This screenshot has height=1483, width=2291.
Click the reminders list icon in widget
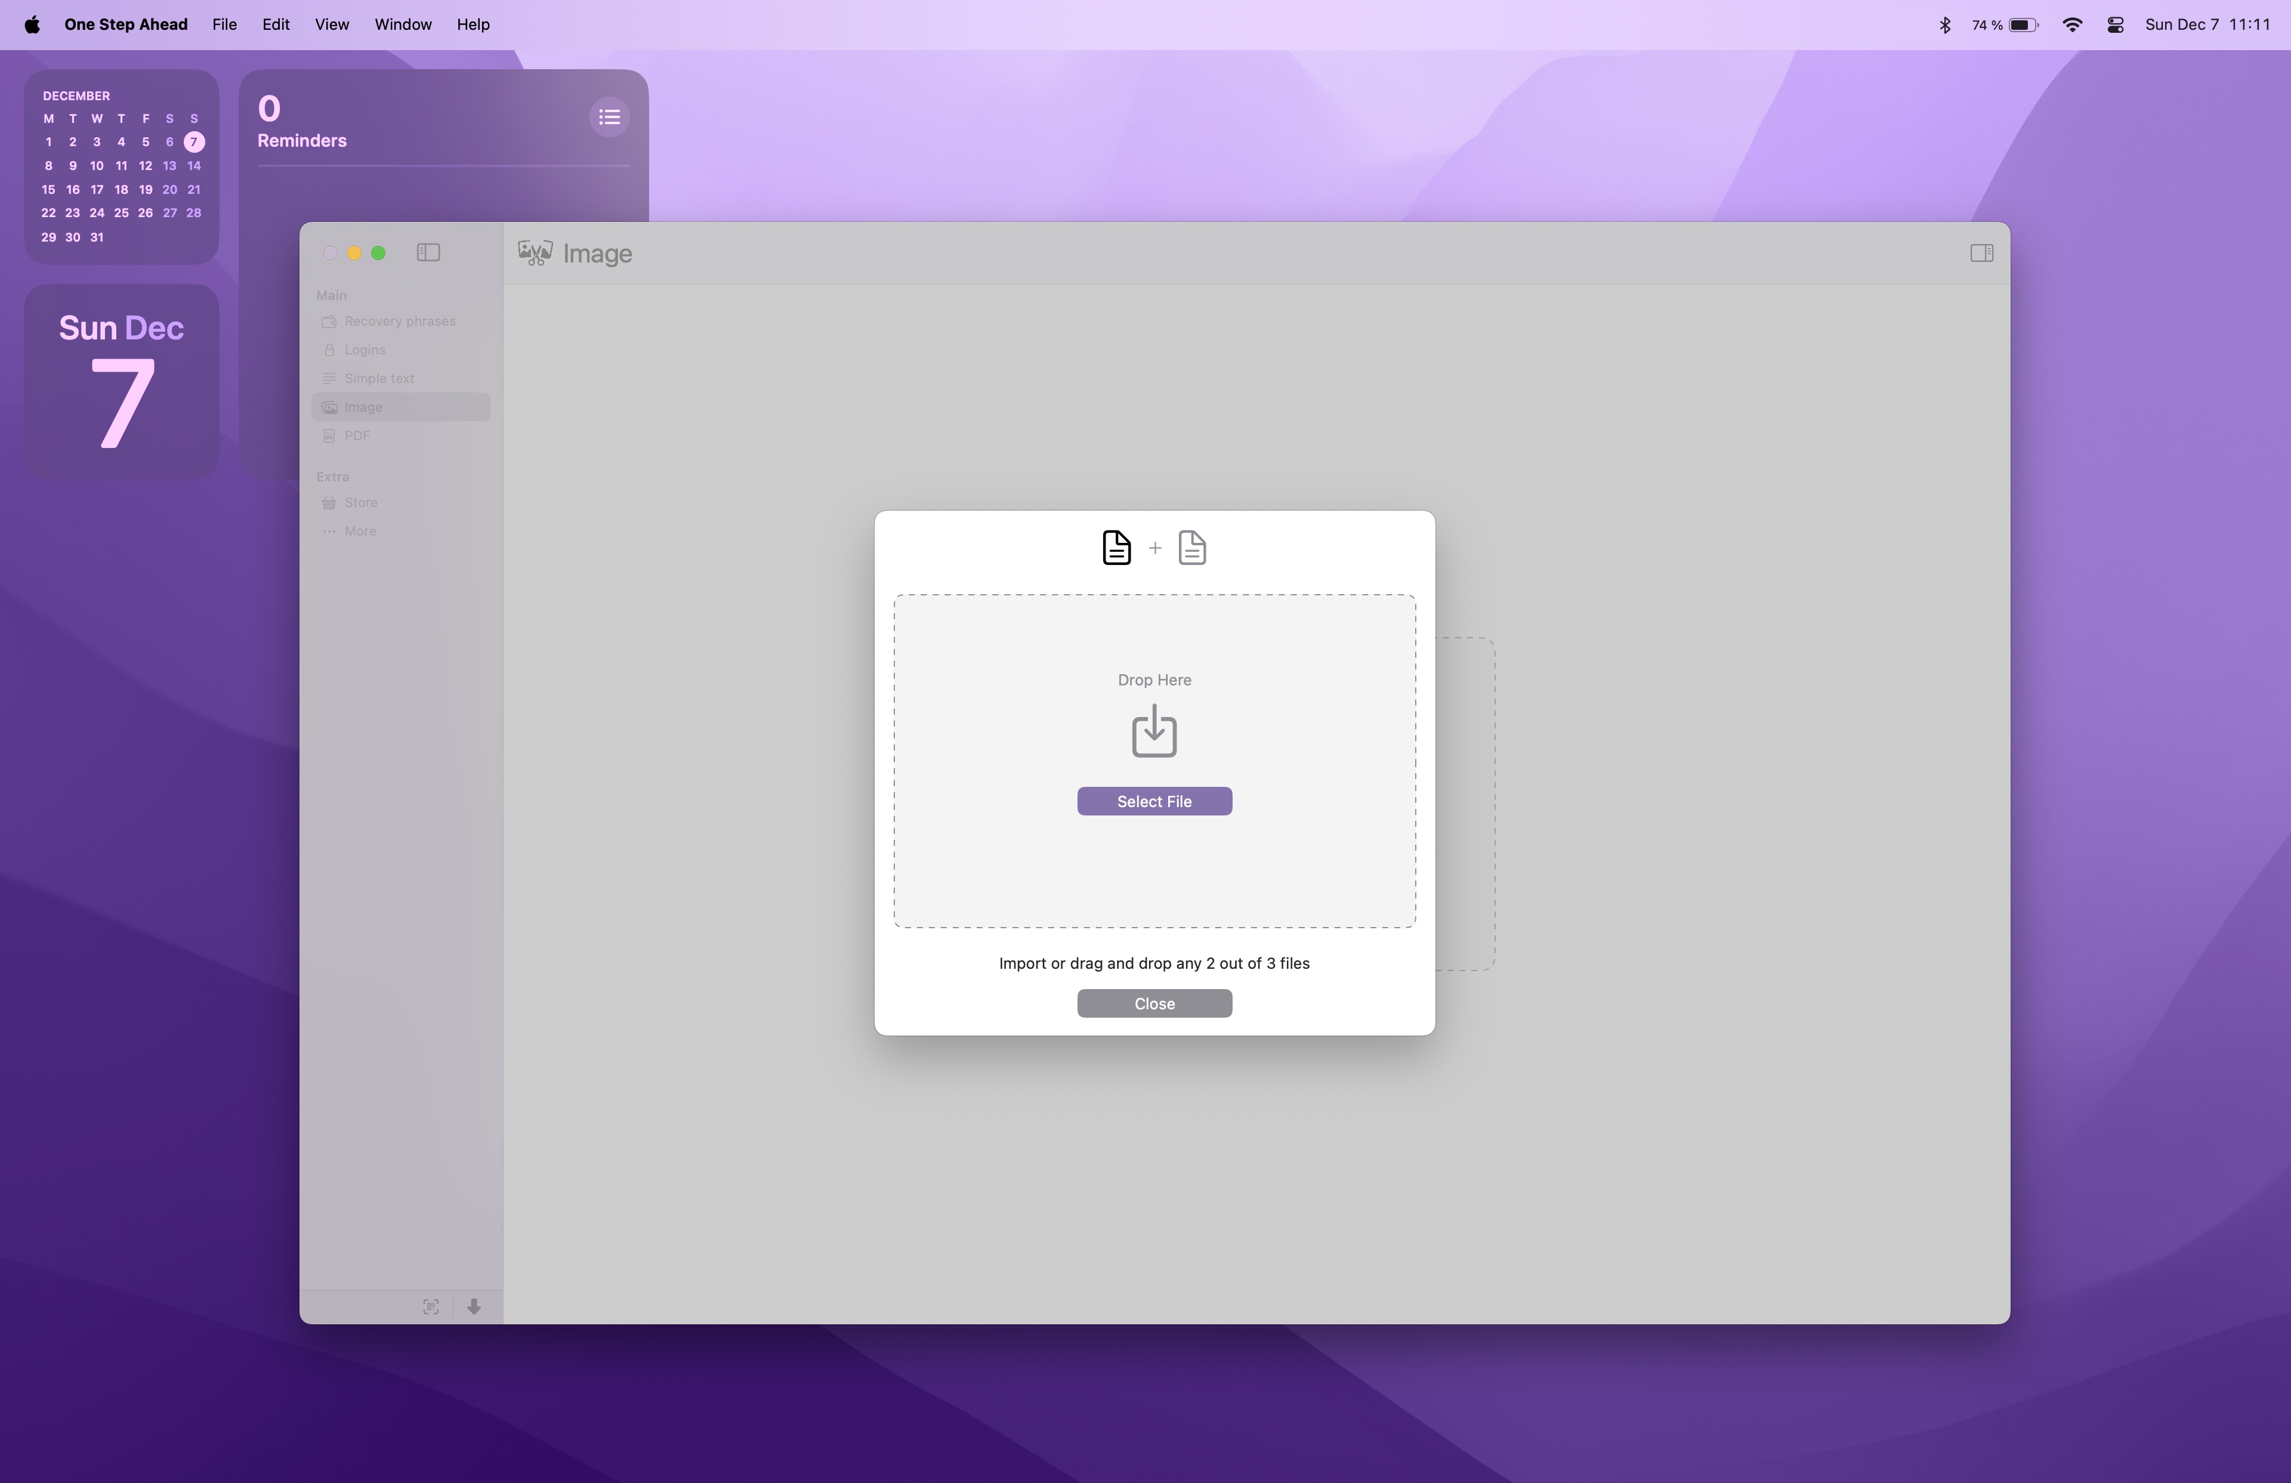[x=609, y=116]
